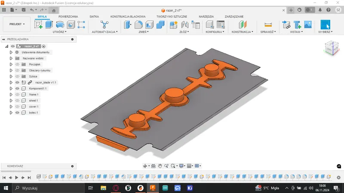Open the PROJEKT workspace dropdown
This screenshot has width=344, height=193.
click(x=17, y=24)
